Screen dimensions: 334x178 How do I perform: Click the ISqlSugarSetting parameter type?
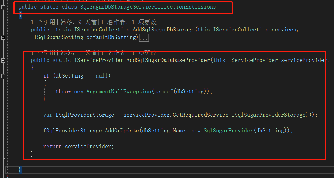[x=59, y=37]
